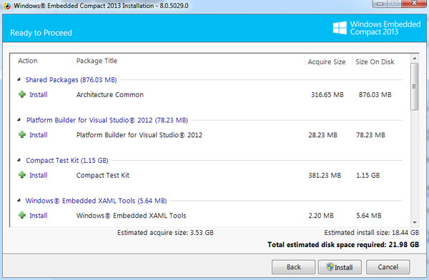Click the 1.15 GB size on disk value
The height and width of the screenshot is (280, 429).
[x=368, y=175]
